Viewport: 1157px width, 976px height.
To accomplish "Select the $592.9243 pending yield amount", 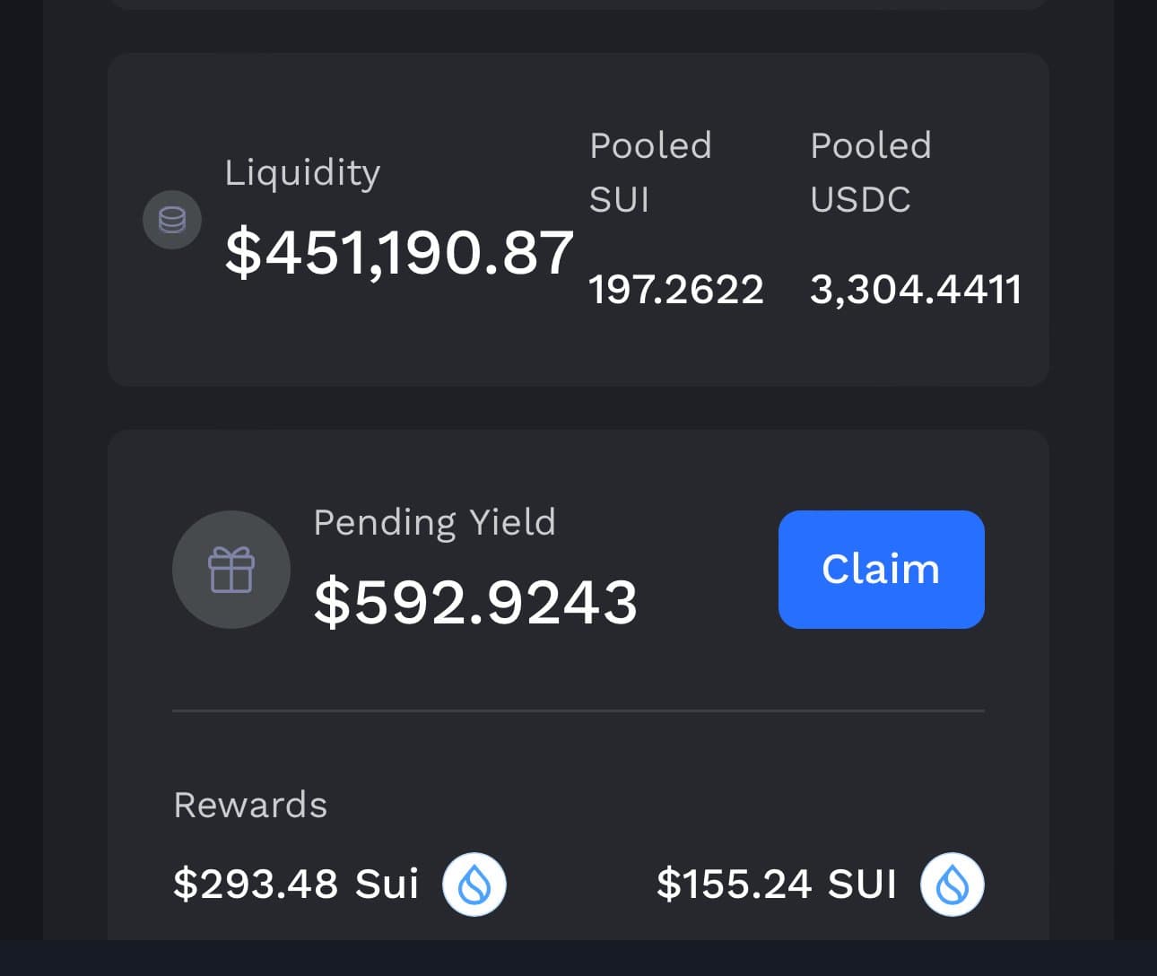I will (475, 601).
